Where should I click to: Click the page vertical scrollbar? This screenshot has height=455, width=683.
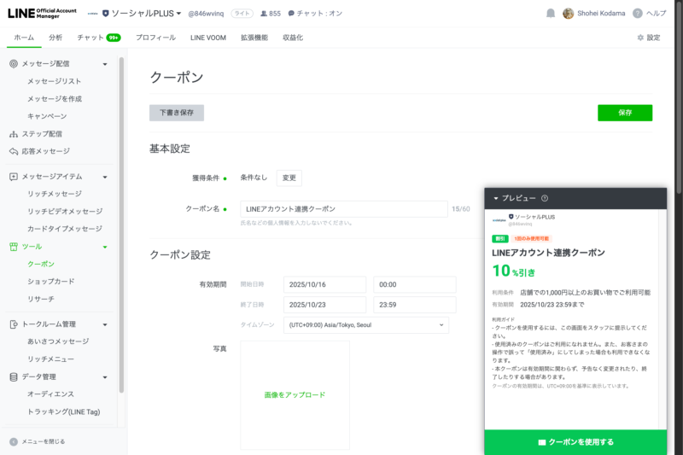[679, 96]
